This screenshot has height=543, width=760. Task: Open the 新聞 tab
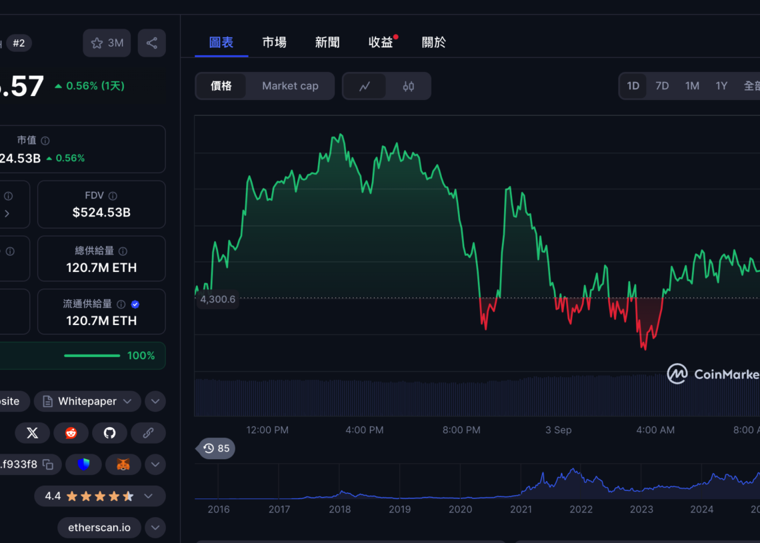pyautogui.click(x=327, y=42)
